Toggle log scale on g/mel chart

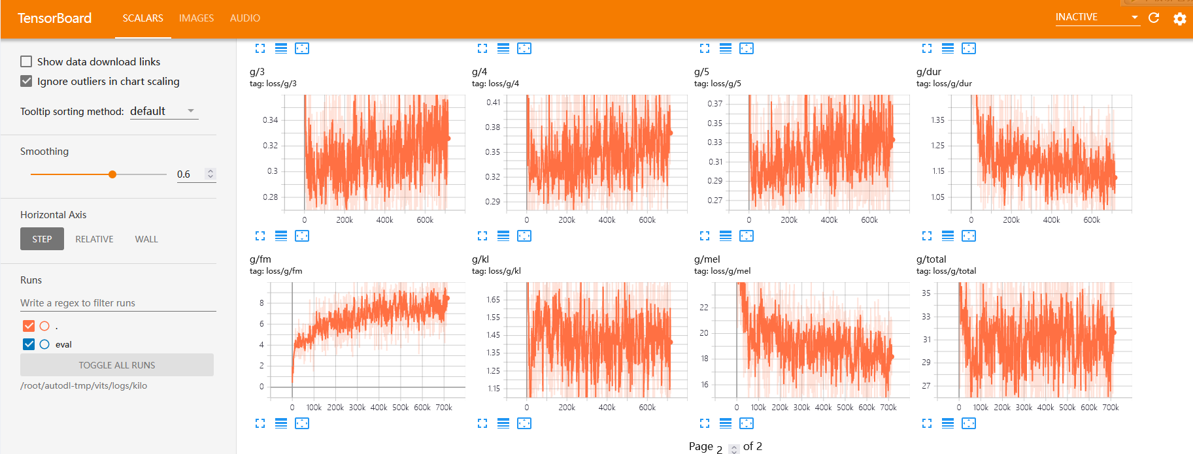(x=726, y=423)
